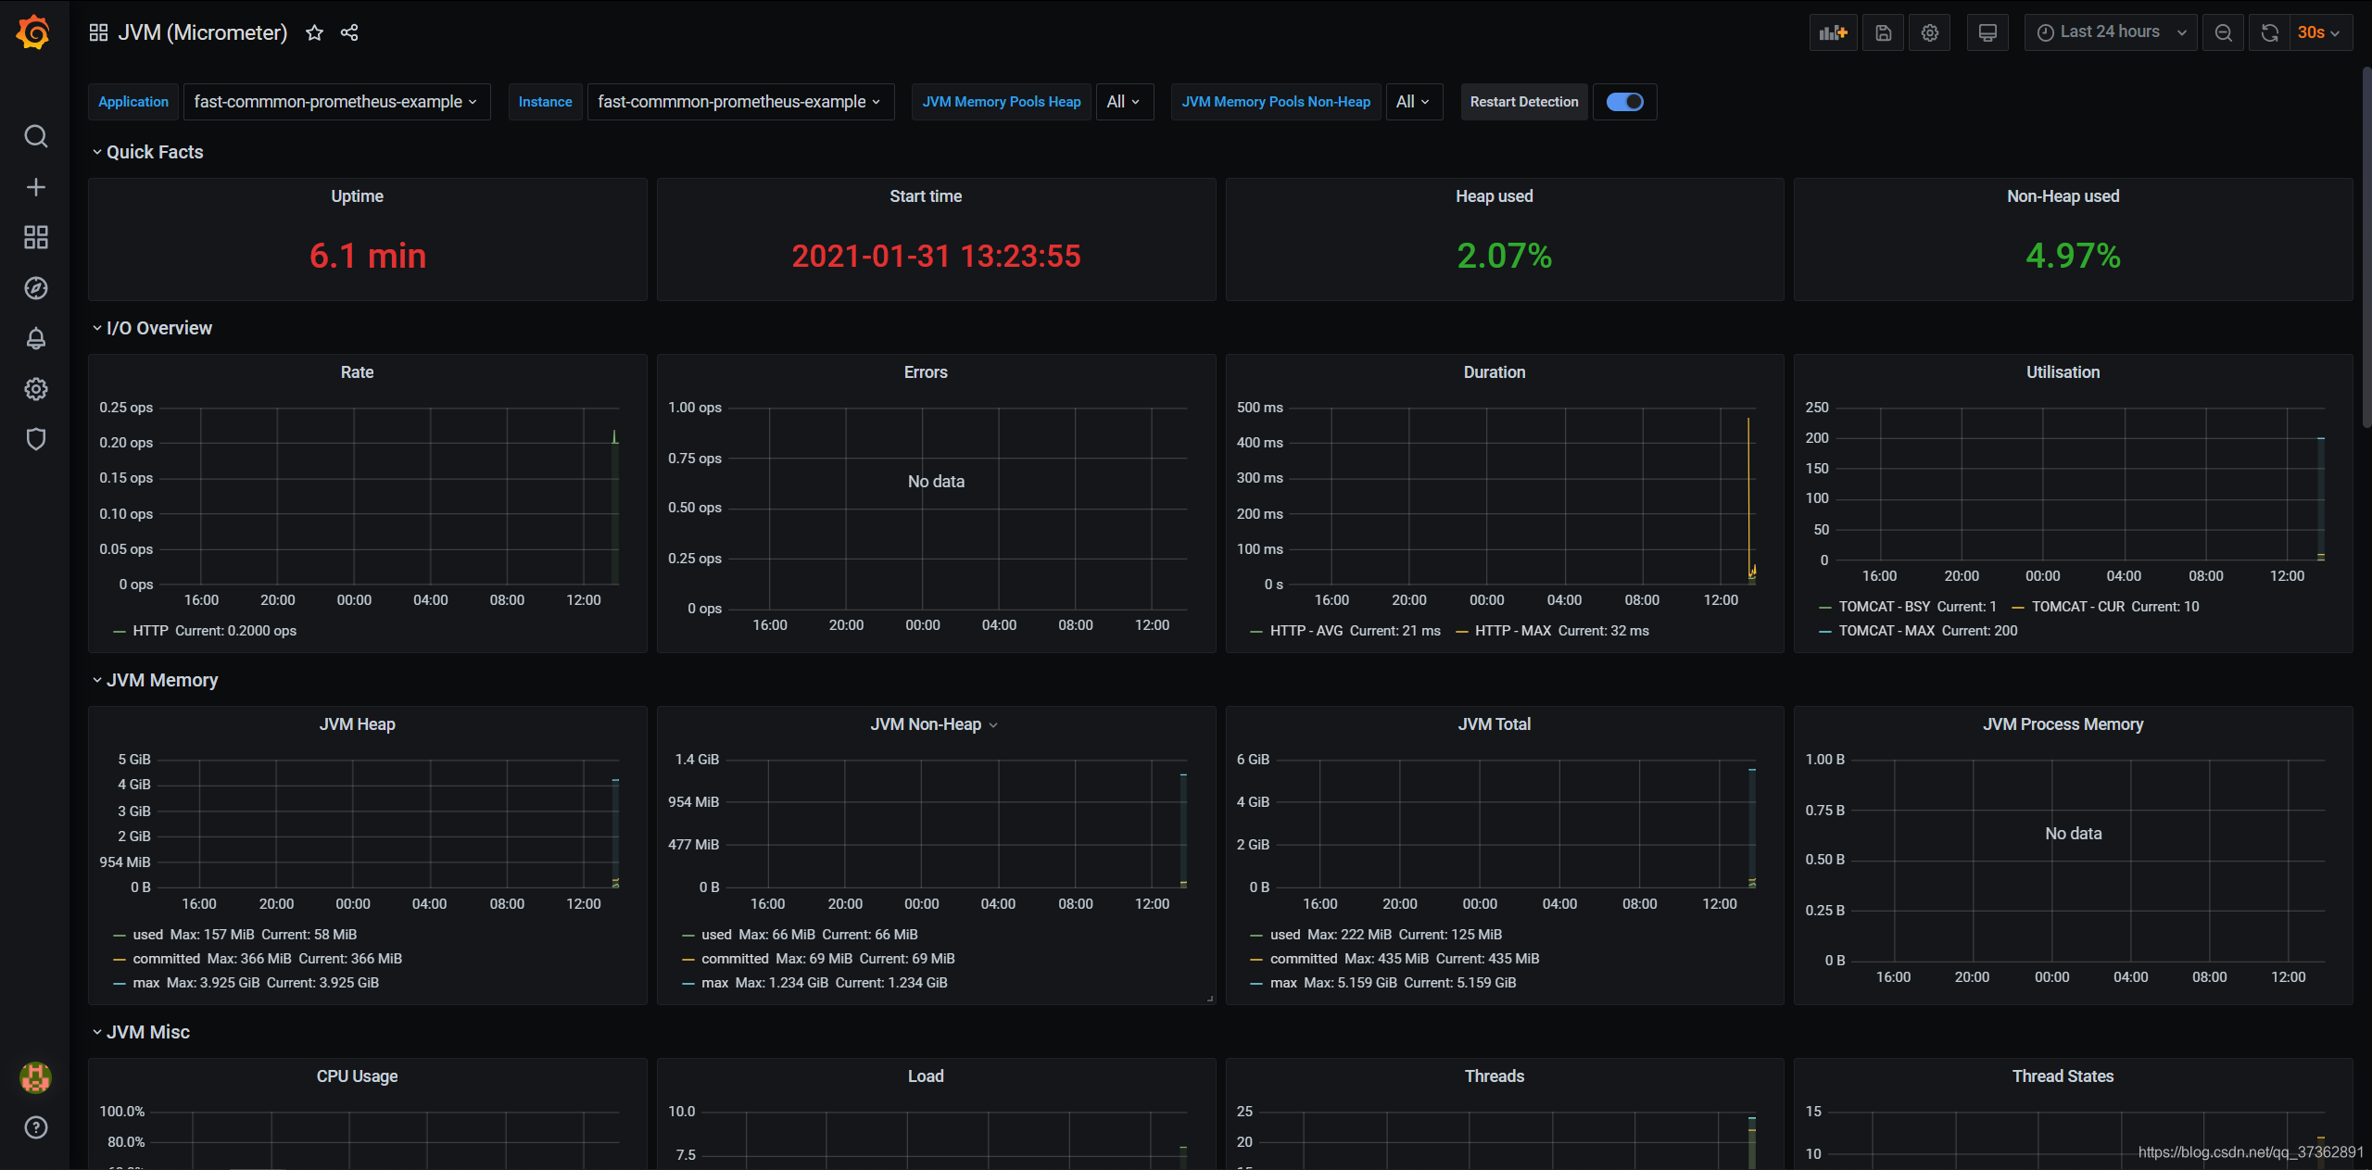Click committed color swatch in JVM Total legend
The width and height of the screenshot is (2372, 1170).
pyautogui.click(x=1256, y=959)
